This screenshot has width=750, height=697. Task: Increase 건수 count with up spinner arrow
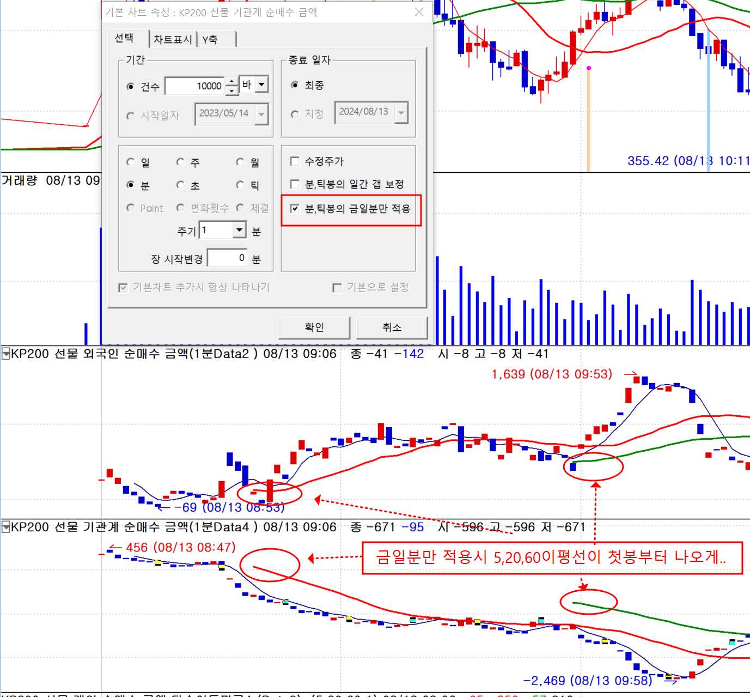click(x=232, y=82)
